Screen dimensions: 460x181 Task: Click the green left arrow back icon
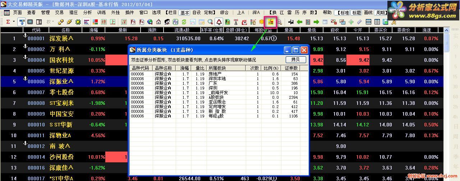point(299,22)
